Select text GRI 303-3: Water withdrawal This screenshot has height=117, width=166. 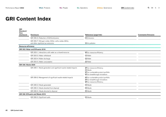coord(41,55)
